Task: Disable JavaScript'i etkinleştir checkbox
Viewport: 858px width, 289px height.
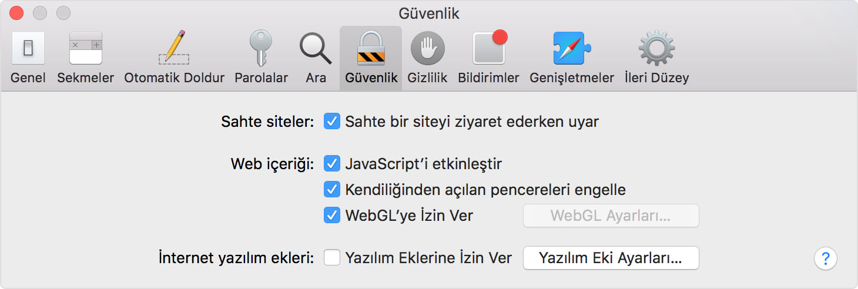Action: 332,163
